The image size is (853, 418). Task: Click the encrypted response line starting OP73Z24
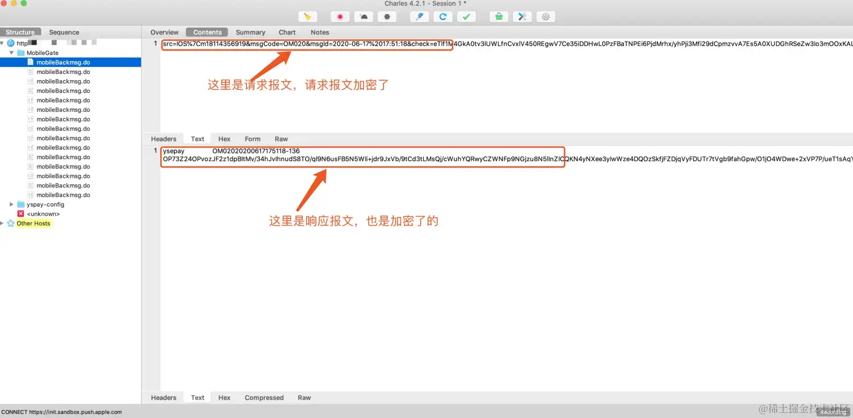tap(507, 160)
